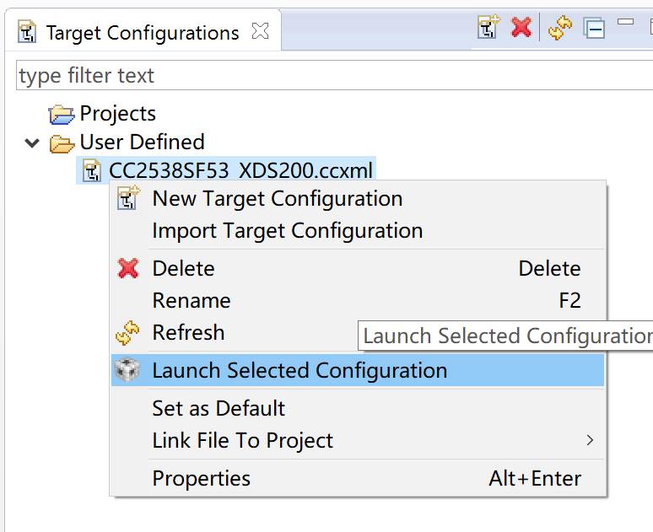The image size is (653, 532).
Task: Click Delete in the context menu
Action: tap(183, 269)
